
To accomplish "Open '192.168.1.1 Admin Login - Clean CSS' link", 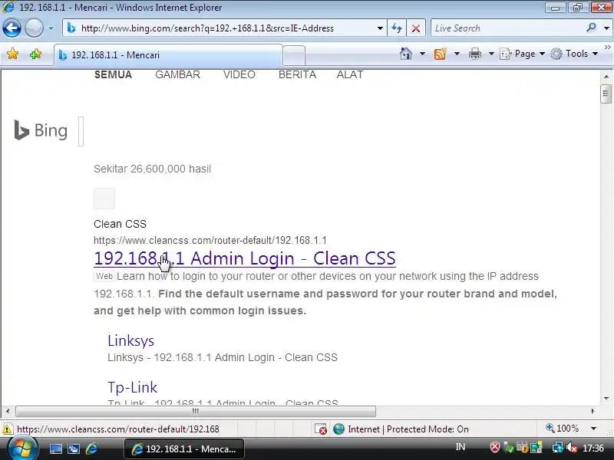I will [x=245, y=258].
